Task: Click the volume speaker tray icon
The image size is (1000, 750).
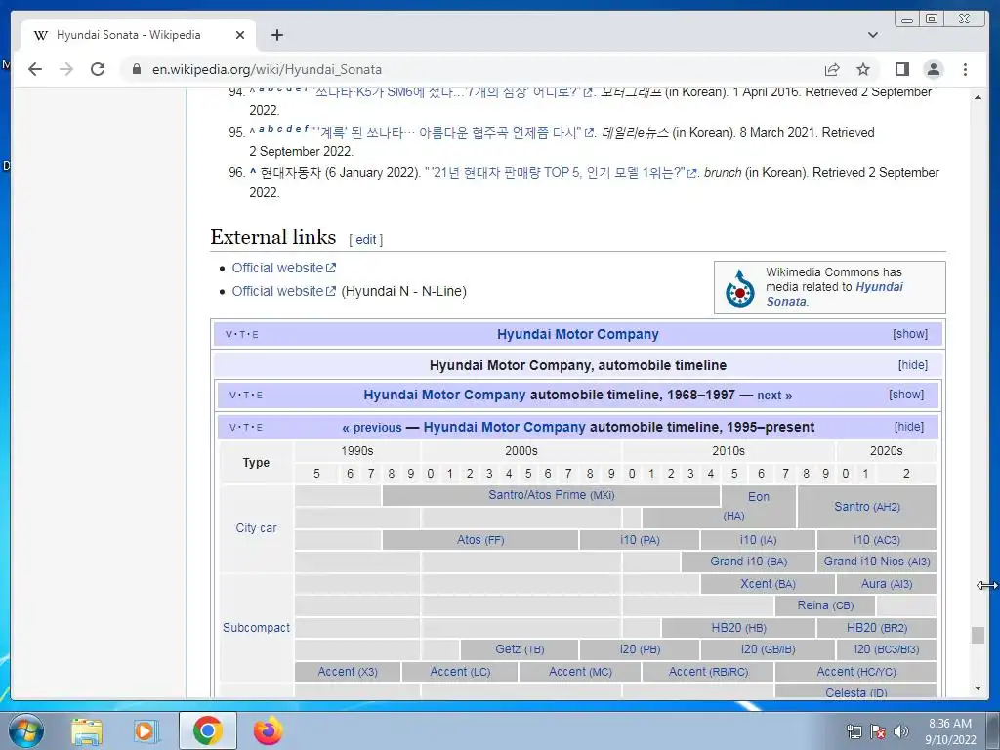Action: coord(901,731)
